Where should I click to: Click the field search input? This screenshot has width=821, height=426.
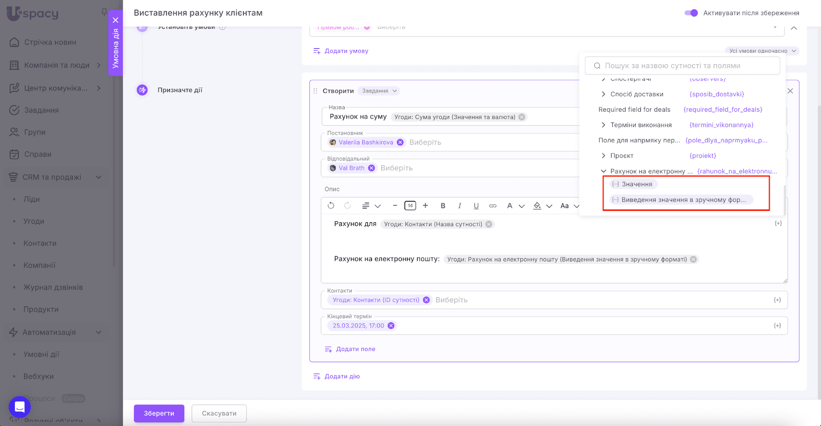pyautogui.click(x=682, y=66)
